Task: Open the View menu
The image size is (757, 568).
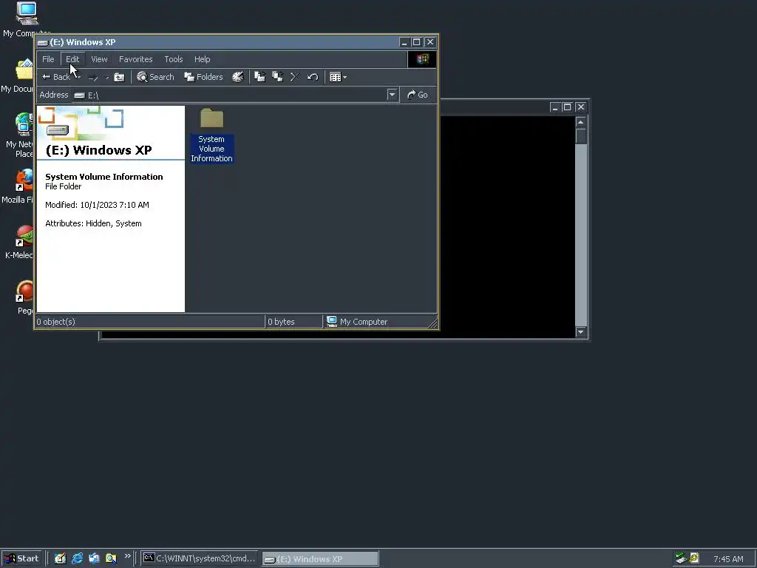Action: coord(99,59)
